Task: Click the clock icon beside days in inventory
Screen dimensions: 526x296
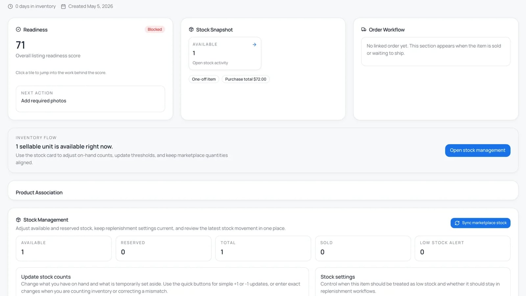Action: [10, 6]
